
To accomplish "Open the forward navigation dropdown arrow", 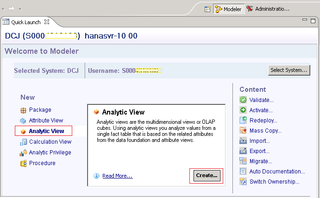I will (x=20, y=9).
